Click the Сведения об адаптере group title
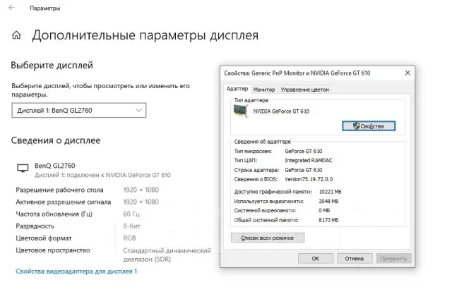Viewport: 452px width, 299px height. (262, 142)
